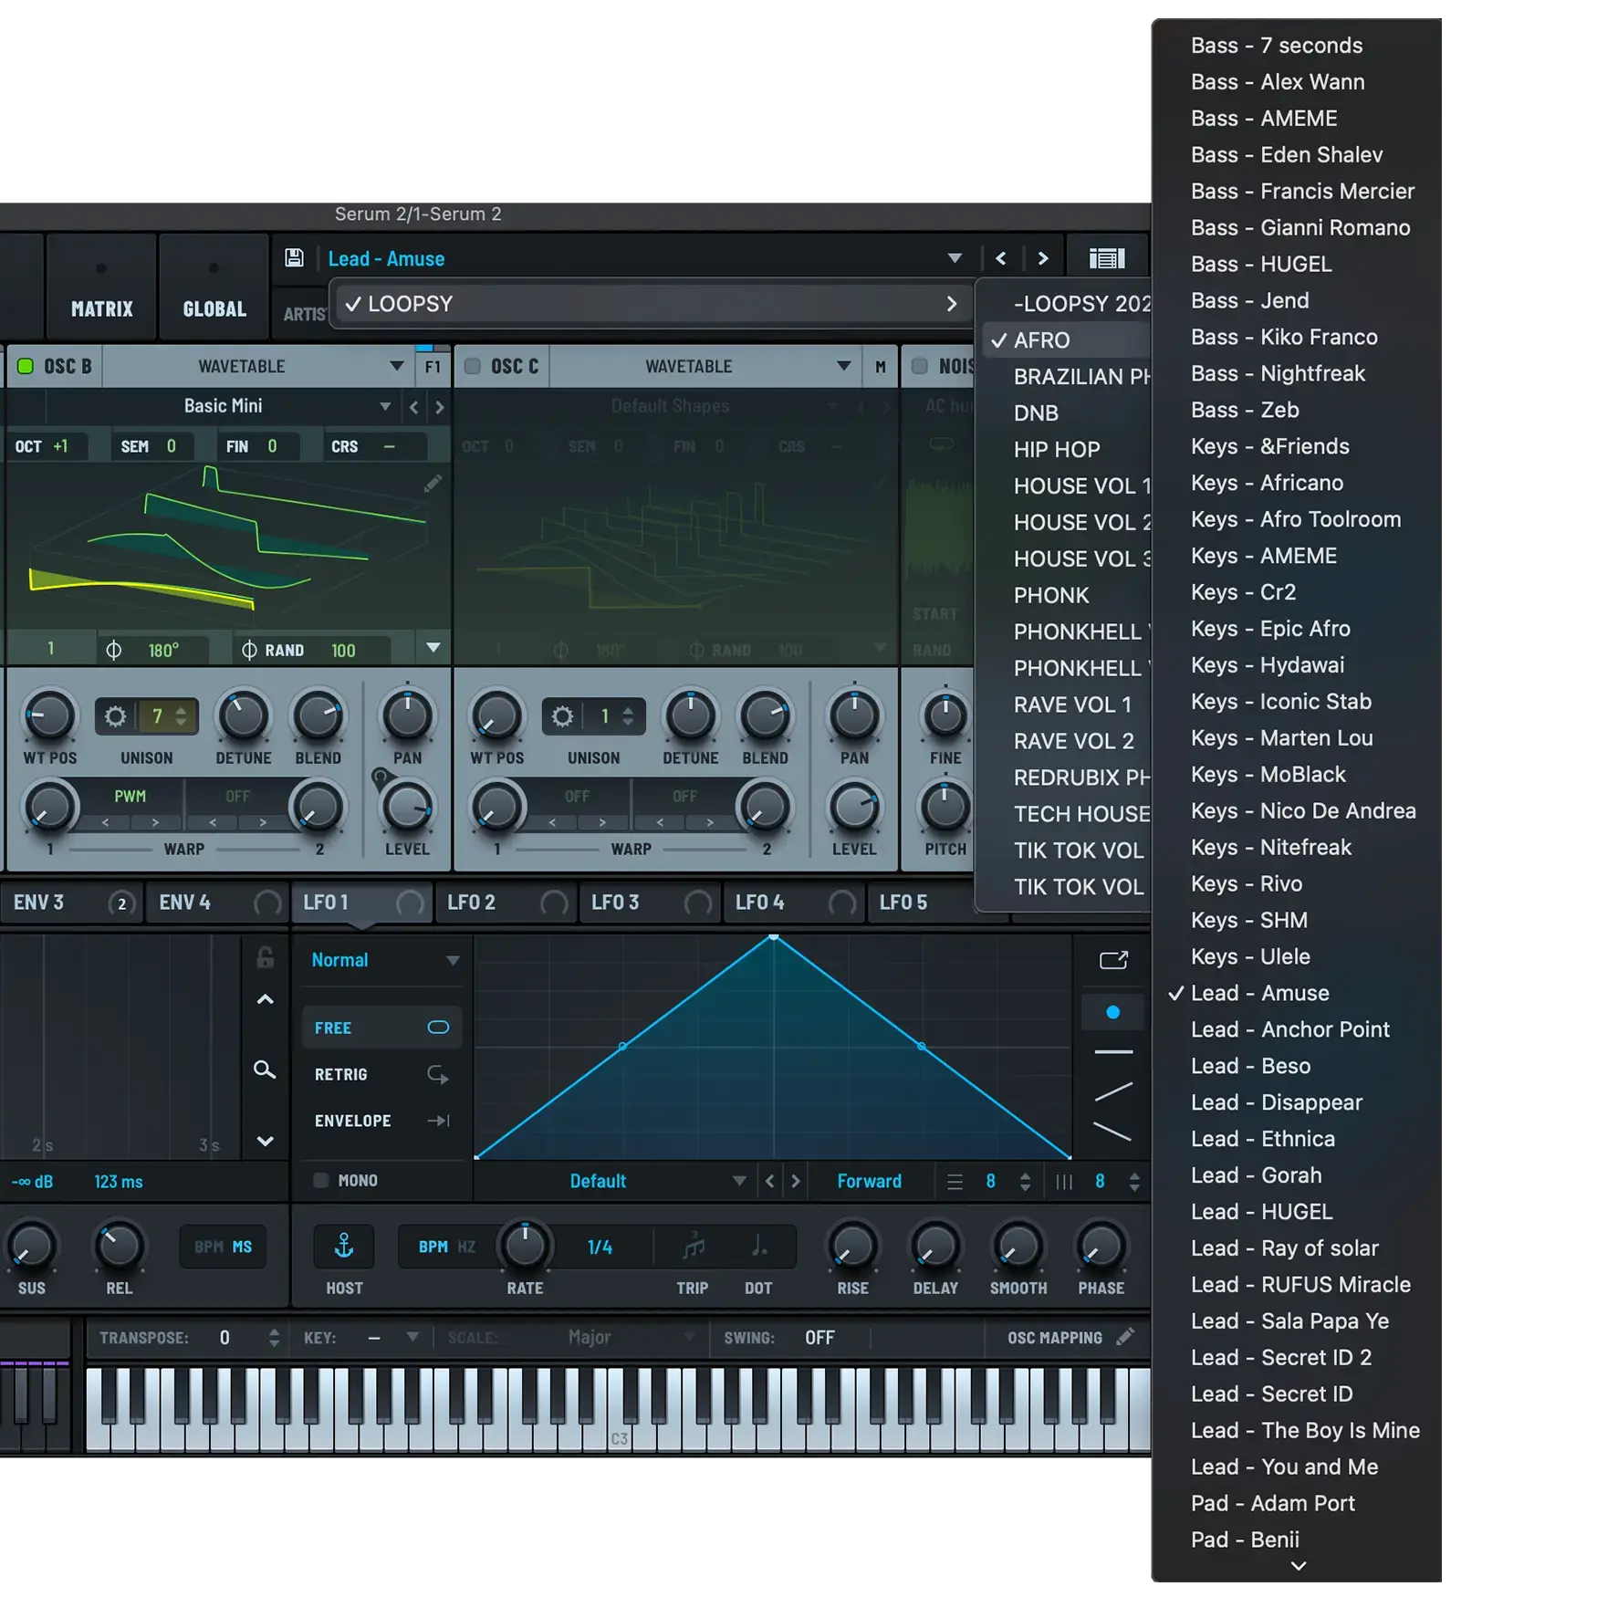
Task: Open OSC B WAVETABLE type dropdown
Action: click(397, 366)
